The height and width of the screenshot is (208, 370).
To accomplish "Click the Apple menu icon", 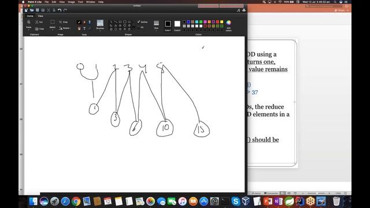I will click(x=23, y=2).
